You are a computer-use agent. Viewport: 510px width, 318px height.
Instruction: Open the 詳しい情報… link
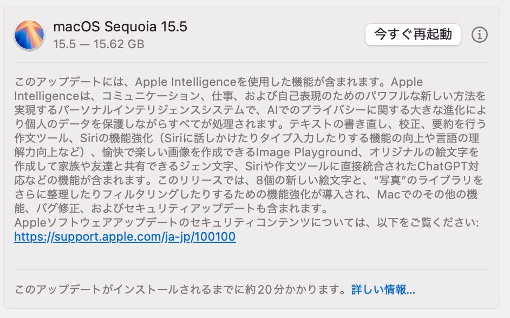383,289
